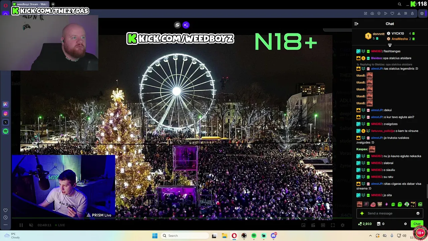Screen dimensions: 428x241
Task: Open Opera downloads icon
Action: point(399,13)
